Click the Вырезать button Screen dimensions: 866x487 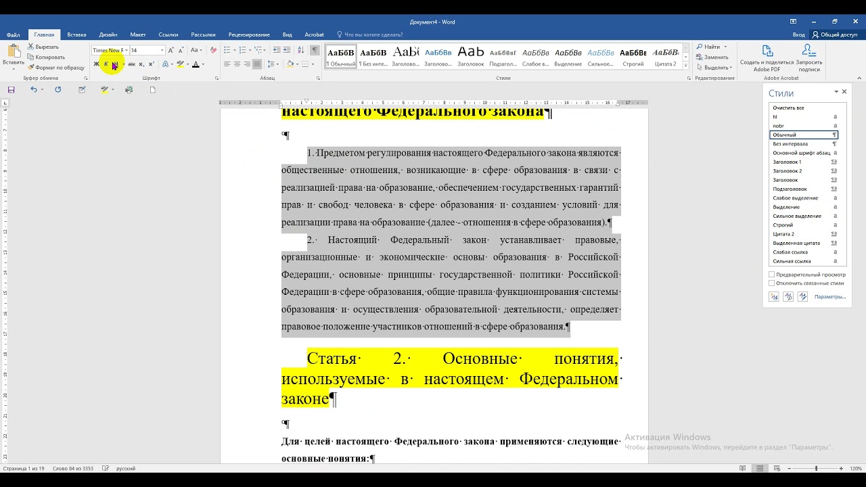43,47
